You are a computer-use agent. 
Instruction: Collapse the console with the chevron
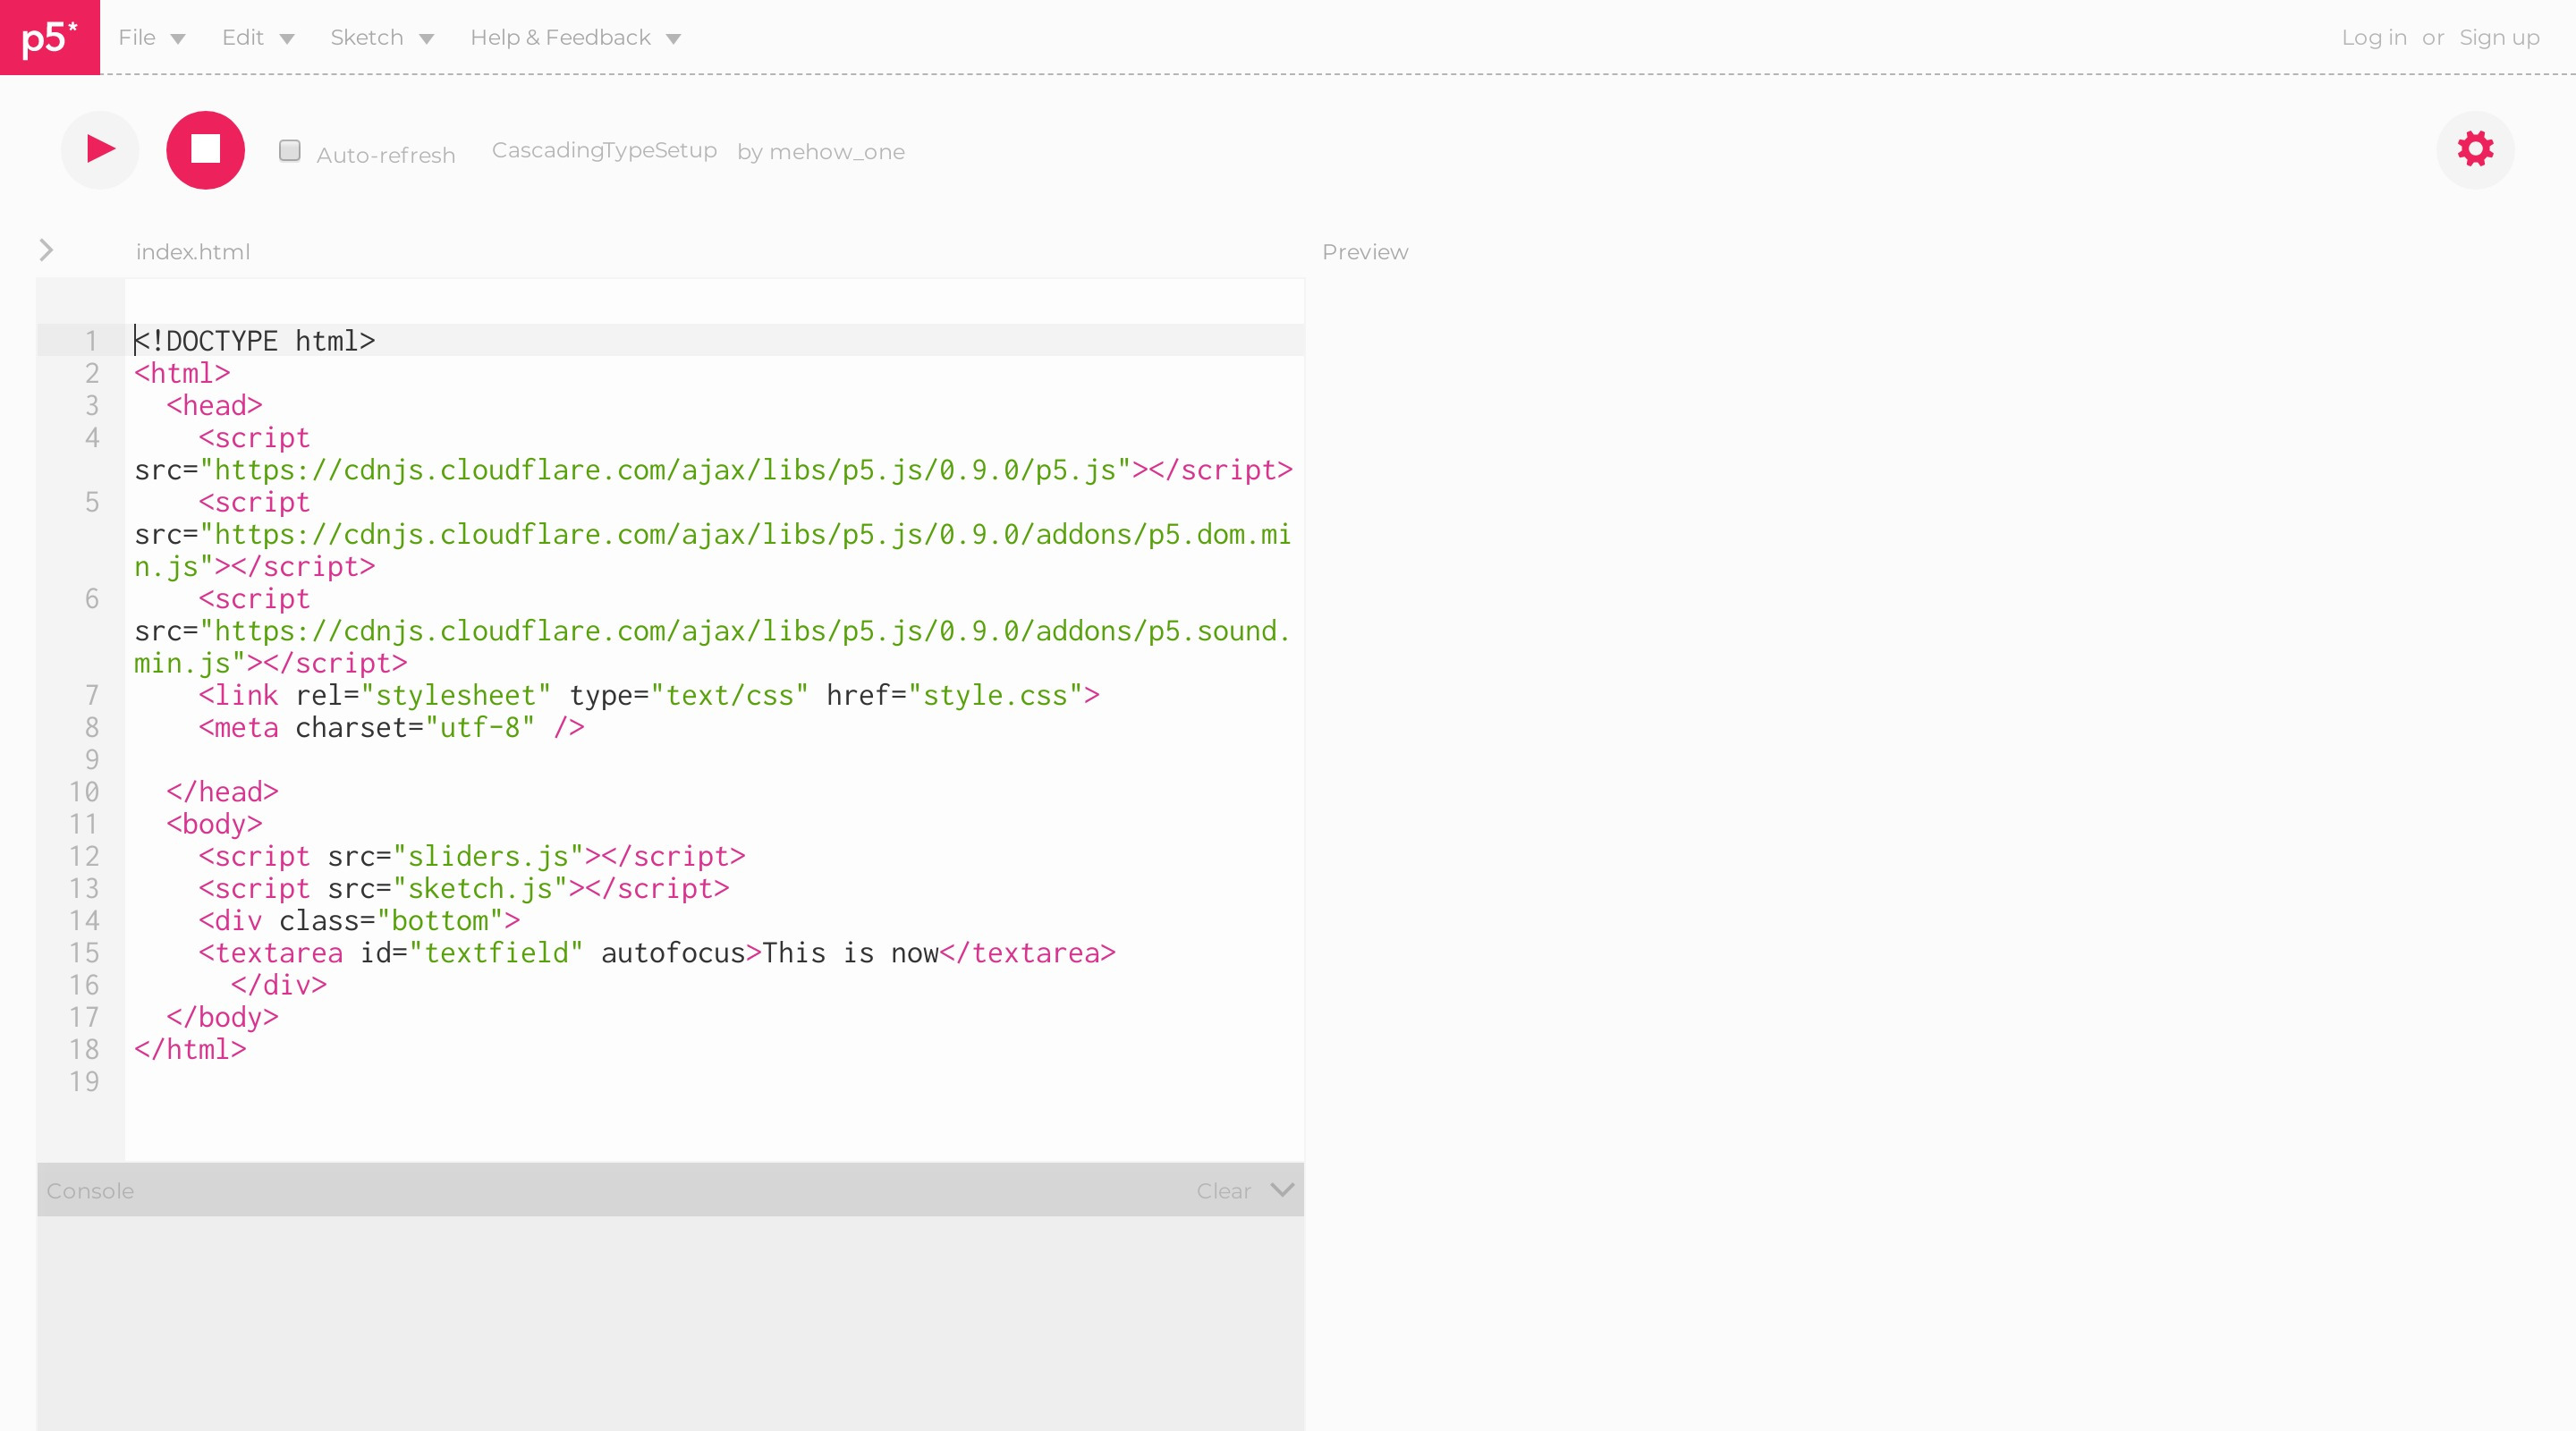click(1281, 1189)
